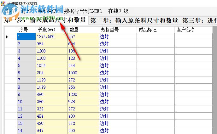The image size is (217, 134).
Task: Select length cell 1079
Action: tap(51, 87)
